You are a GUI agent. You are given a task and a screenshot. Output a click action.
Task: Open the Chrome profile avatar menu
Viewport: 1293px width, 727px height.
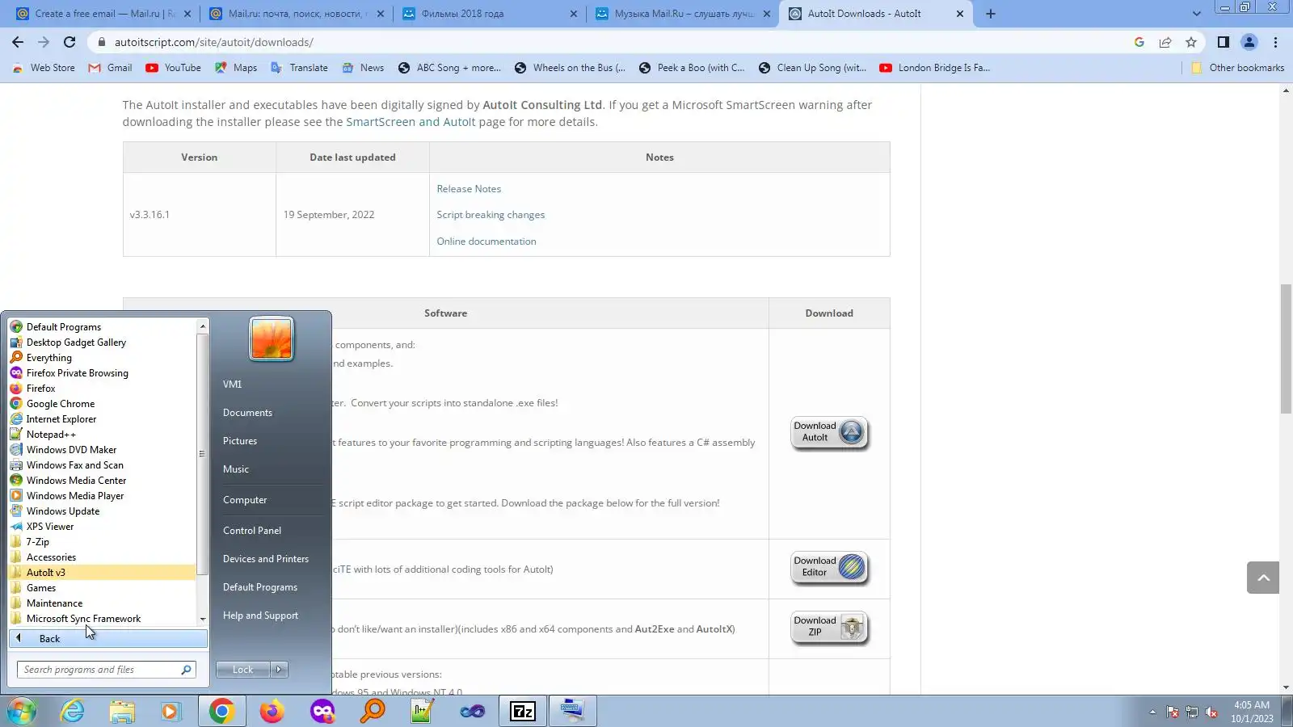click(1249, 42)
